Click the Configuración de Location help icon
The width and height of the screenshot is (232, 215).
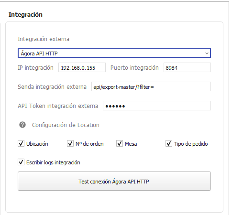[22, 125]
